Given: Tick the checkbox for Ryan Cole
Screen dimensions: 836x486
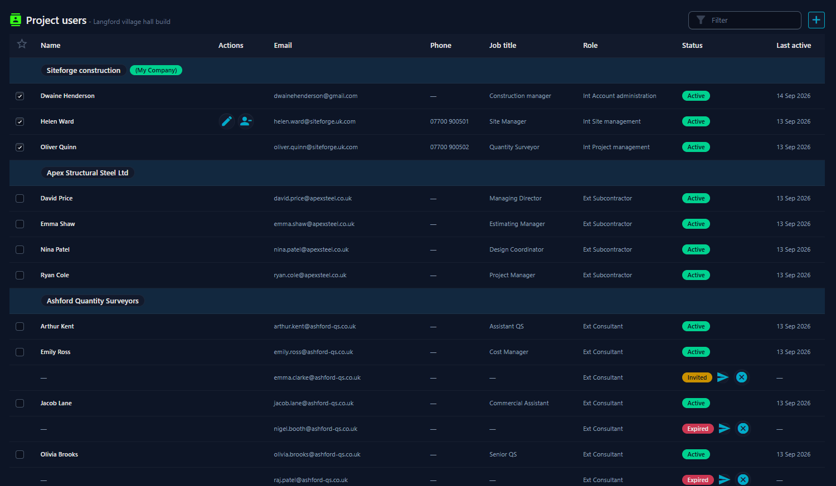Looking at the screenshot, I should tap(20, 276).
